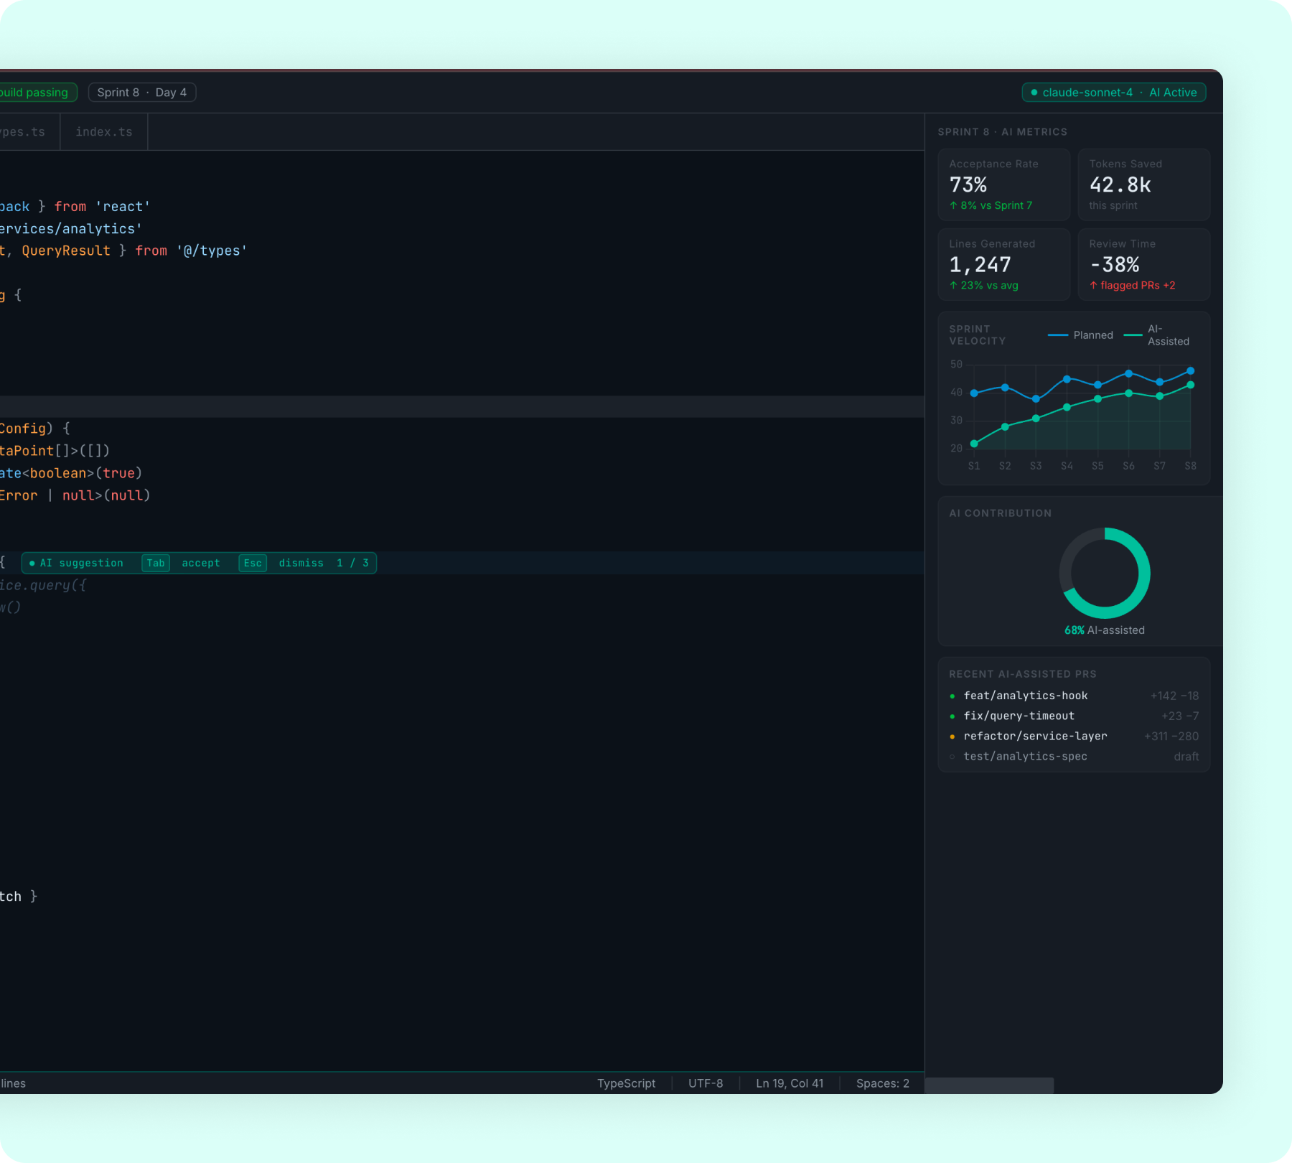Click the green AI suggestion dot
The width and height of the screenshot is (1292, 1163).
32,563
